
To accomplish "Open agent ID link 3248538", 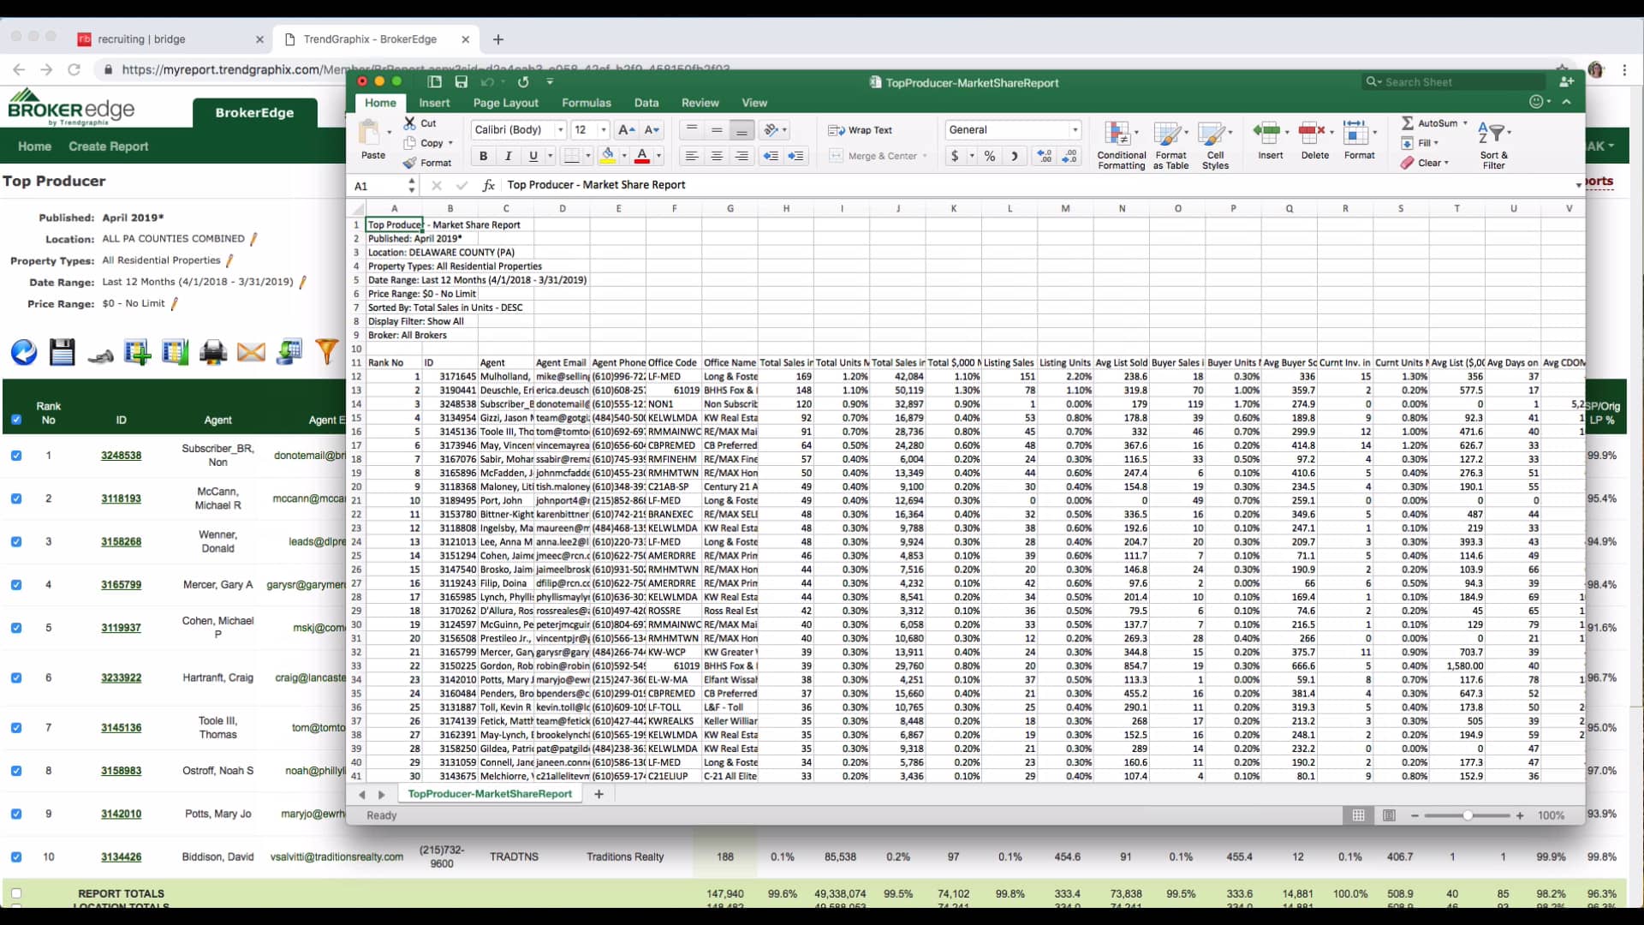I will tap(121, 456).
